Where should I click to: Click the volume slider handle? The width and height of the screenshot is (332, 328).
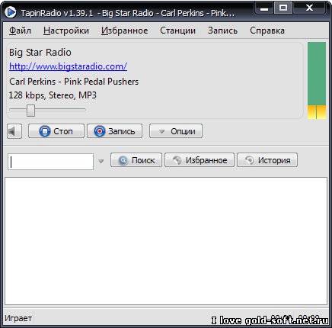click(30, 110)
